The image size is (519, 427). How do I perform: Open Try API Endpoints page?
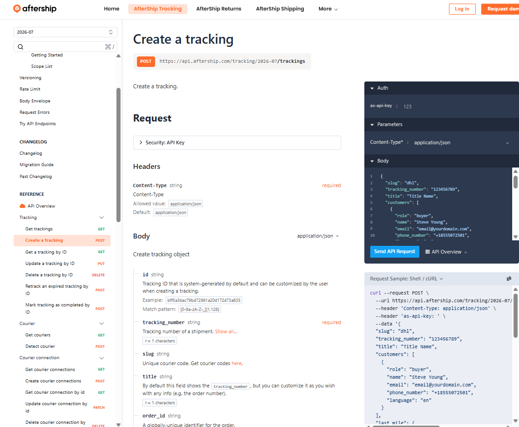coord(37,123)
